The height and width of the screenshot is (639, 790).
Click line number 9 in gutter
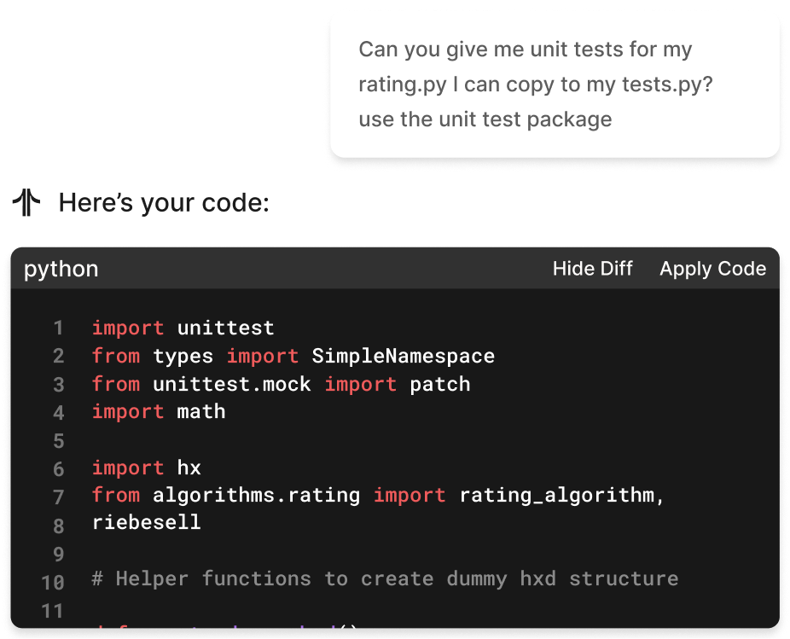point(59,554)
